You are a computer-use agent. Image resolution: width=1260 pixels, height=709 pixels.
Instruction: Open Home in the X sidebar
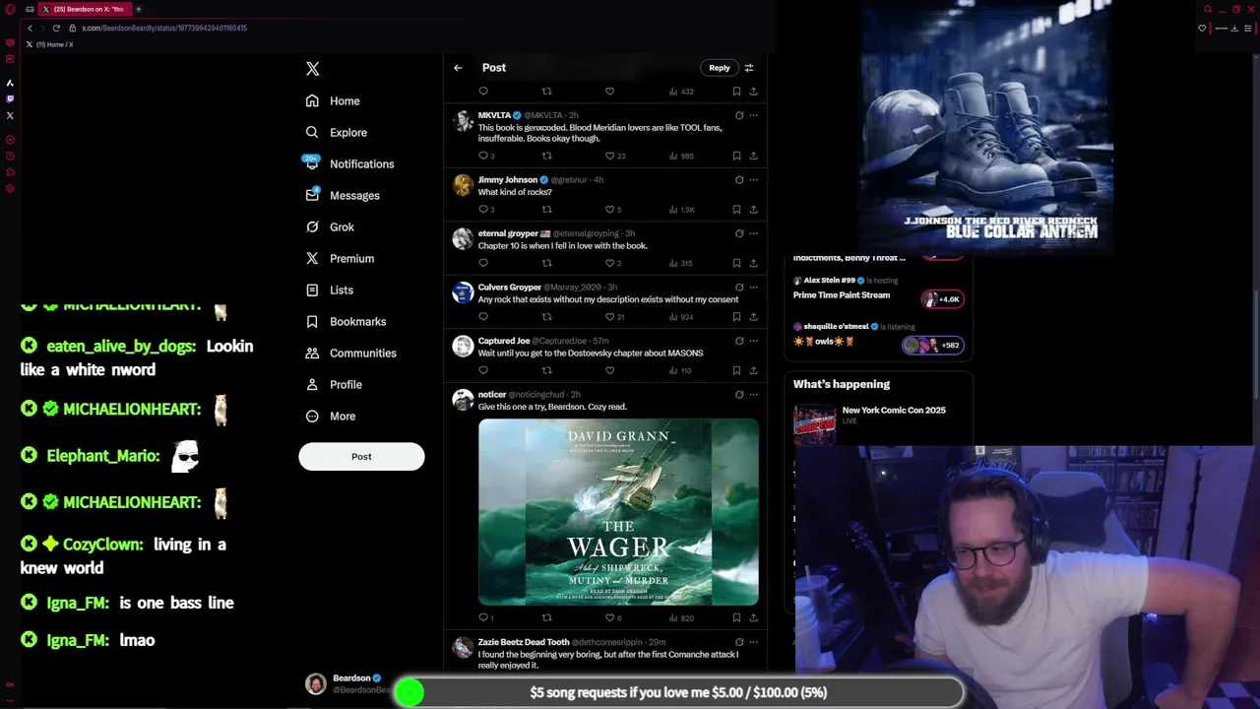click(x=332, y=100)
